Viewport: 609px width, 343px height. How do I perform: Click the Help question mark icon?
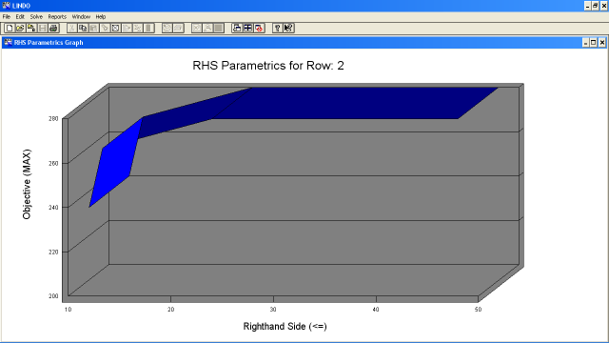[x=277, y=28]
